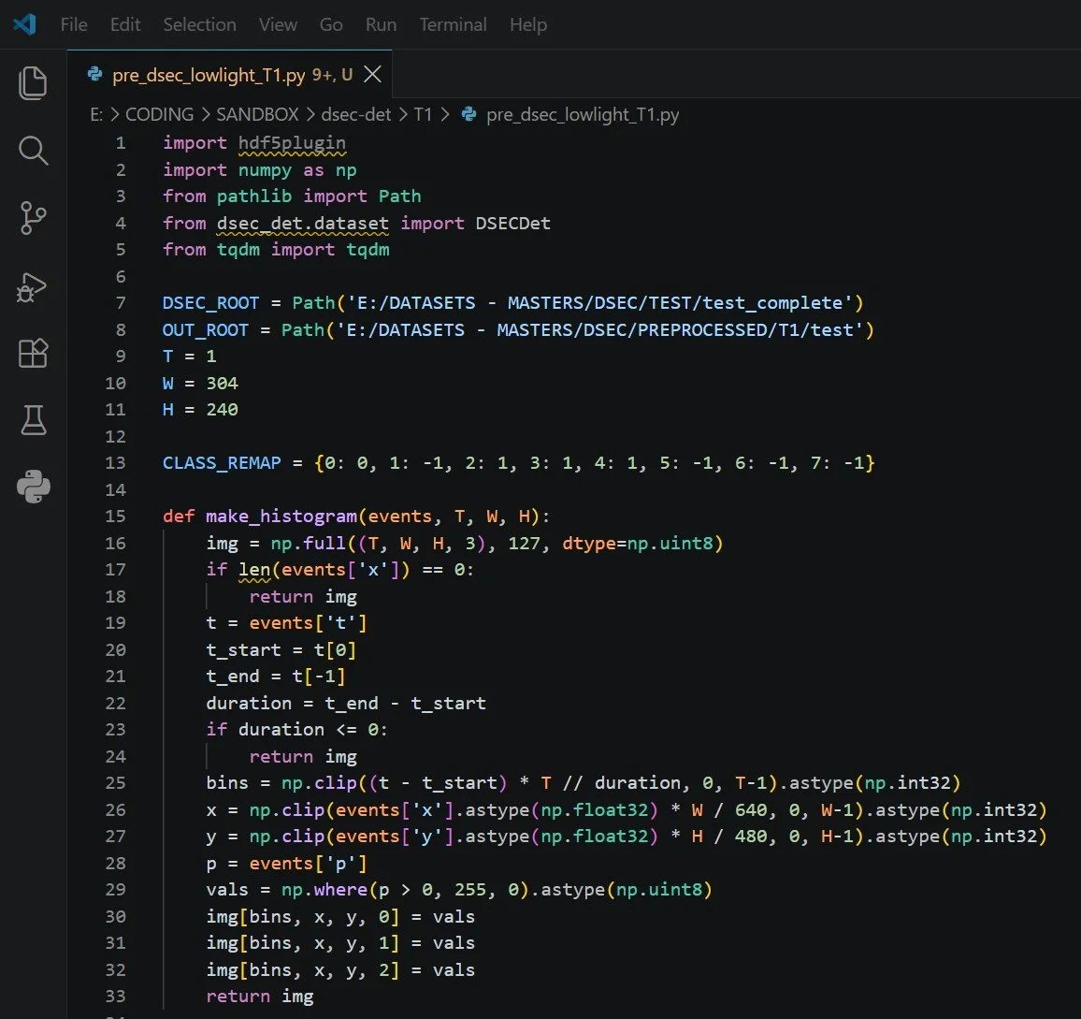Open the Extensions view icon
Image resolution: width=1081 pixels, height=1019 pixels.
(x=33, y=354)
